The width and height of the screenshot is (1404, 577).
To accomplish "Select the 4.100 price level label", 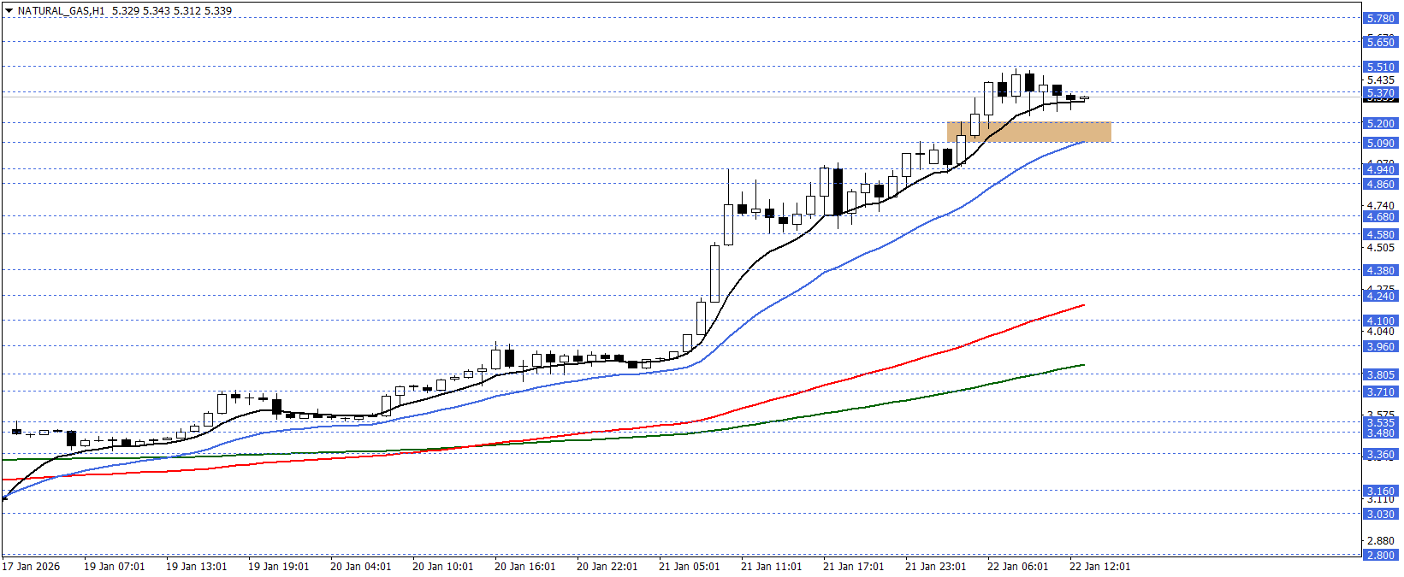I will [1379, 321].
